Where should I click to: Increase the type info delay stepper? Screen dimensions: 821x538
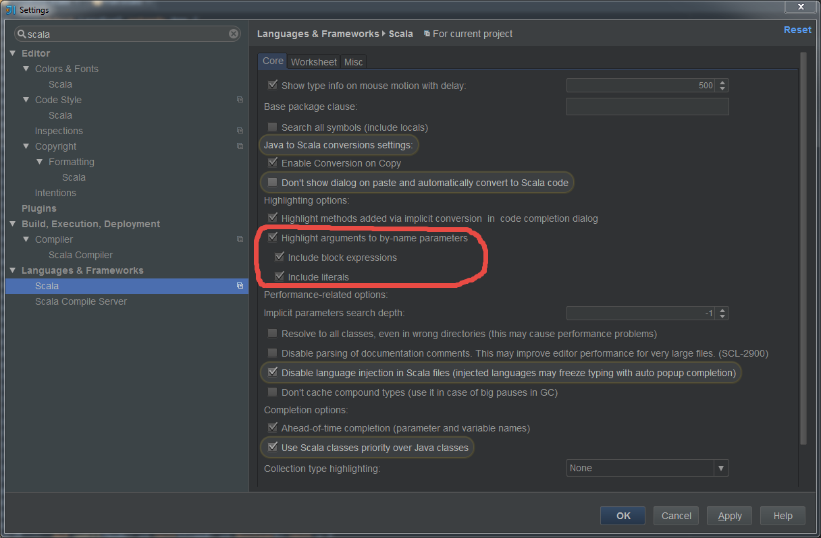pyautogui.click(x=722, y=82)
